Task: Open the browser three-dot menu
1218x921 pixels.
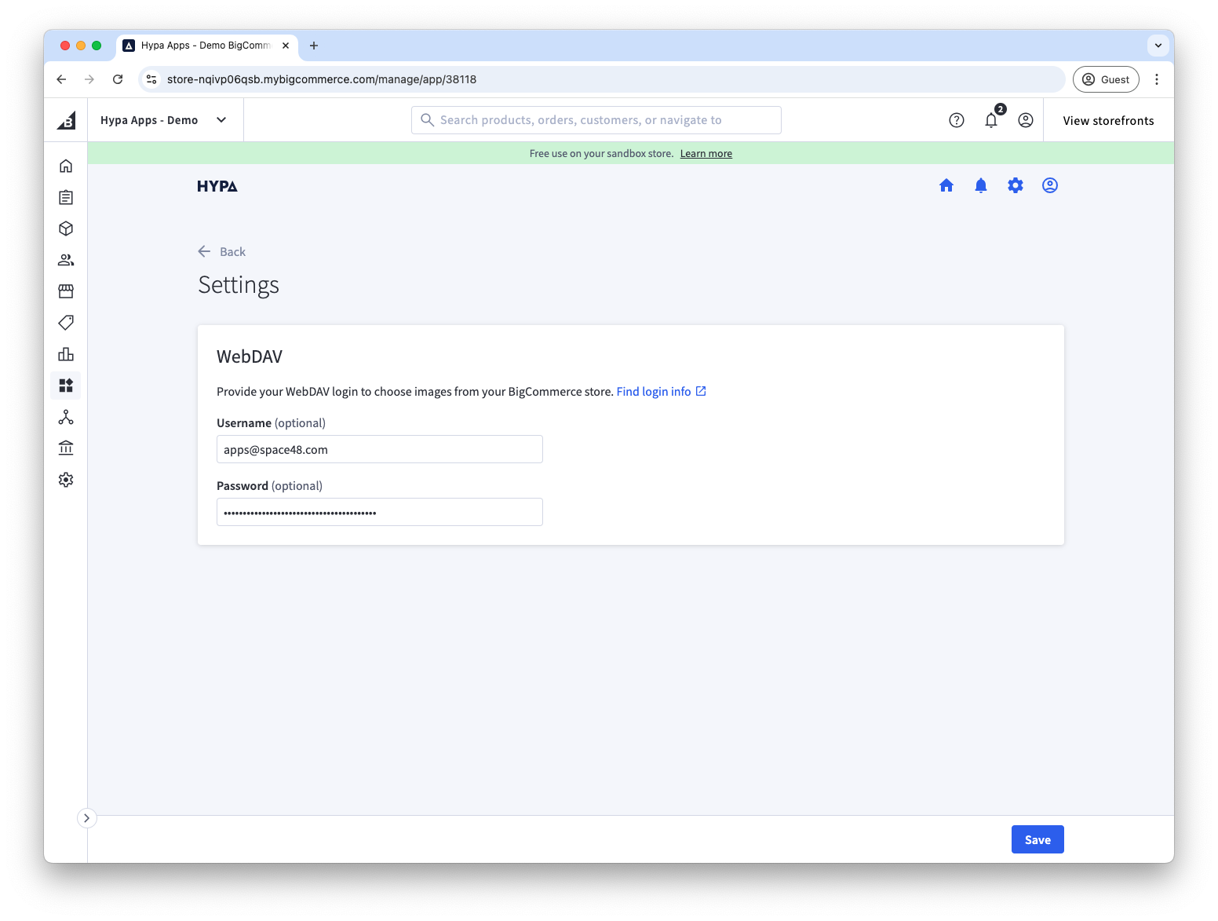Action: tap(1157, 79)
